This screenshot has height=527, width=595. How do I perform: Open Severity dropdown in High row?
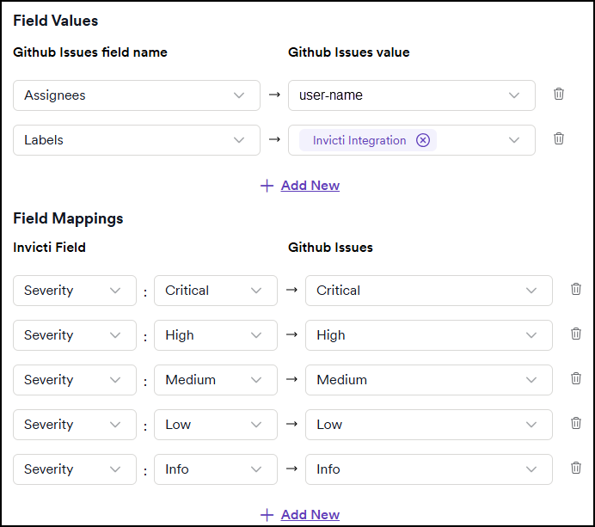click(75, 335)
